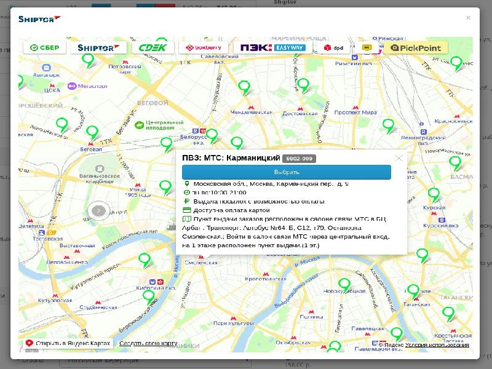Select the Shiptor carrier filter tab
Screen dimensions: 492x369
point(98,48)
